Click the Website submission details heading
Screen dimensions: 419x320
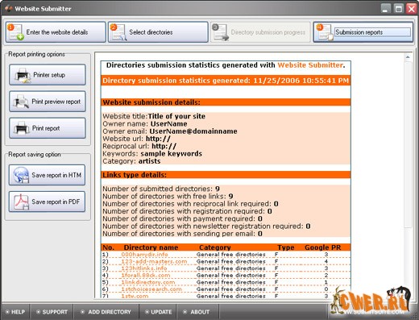tap(151, 102)
